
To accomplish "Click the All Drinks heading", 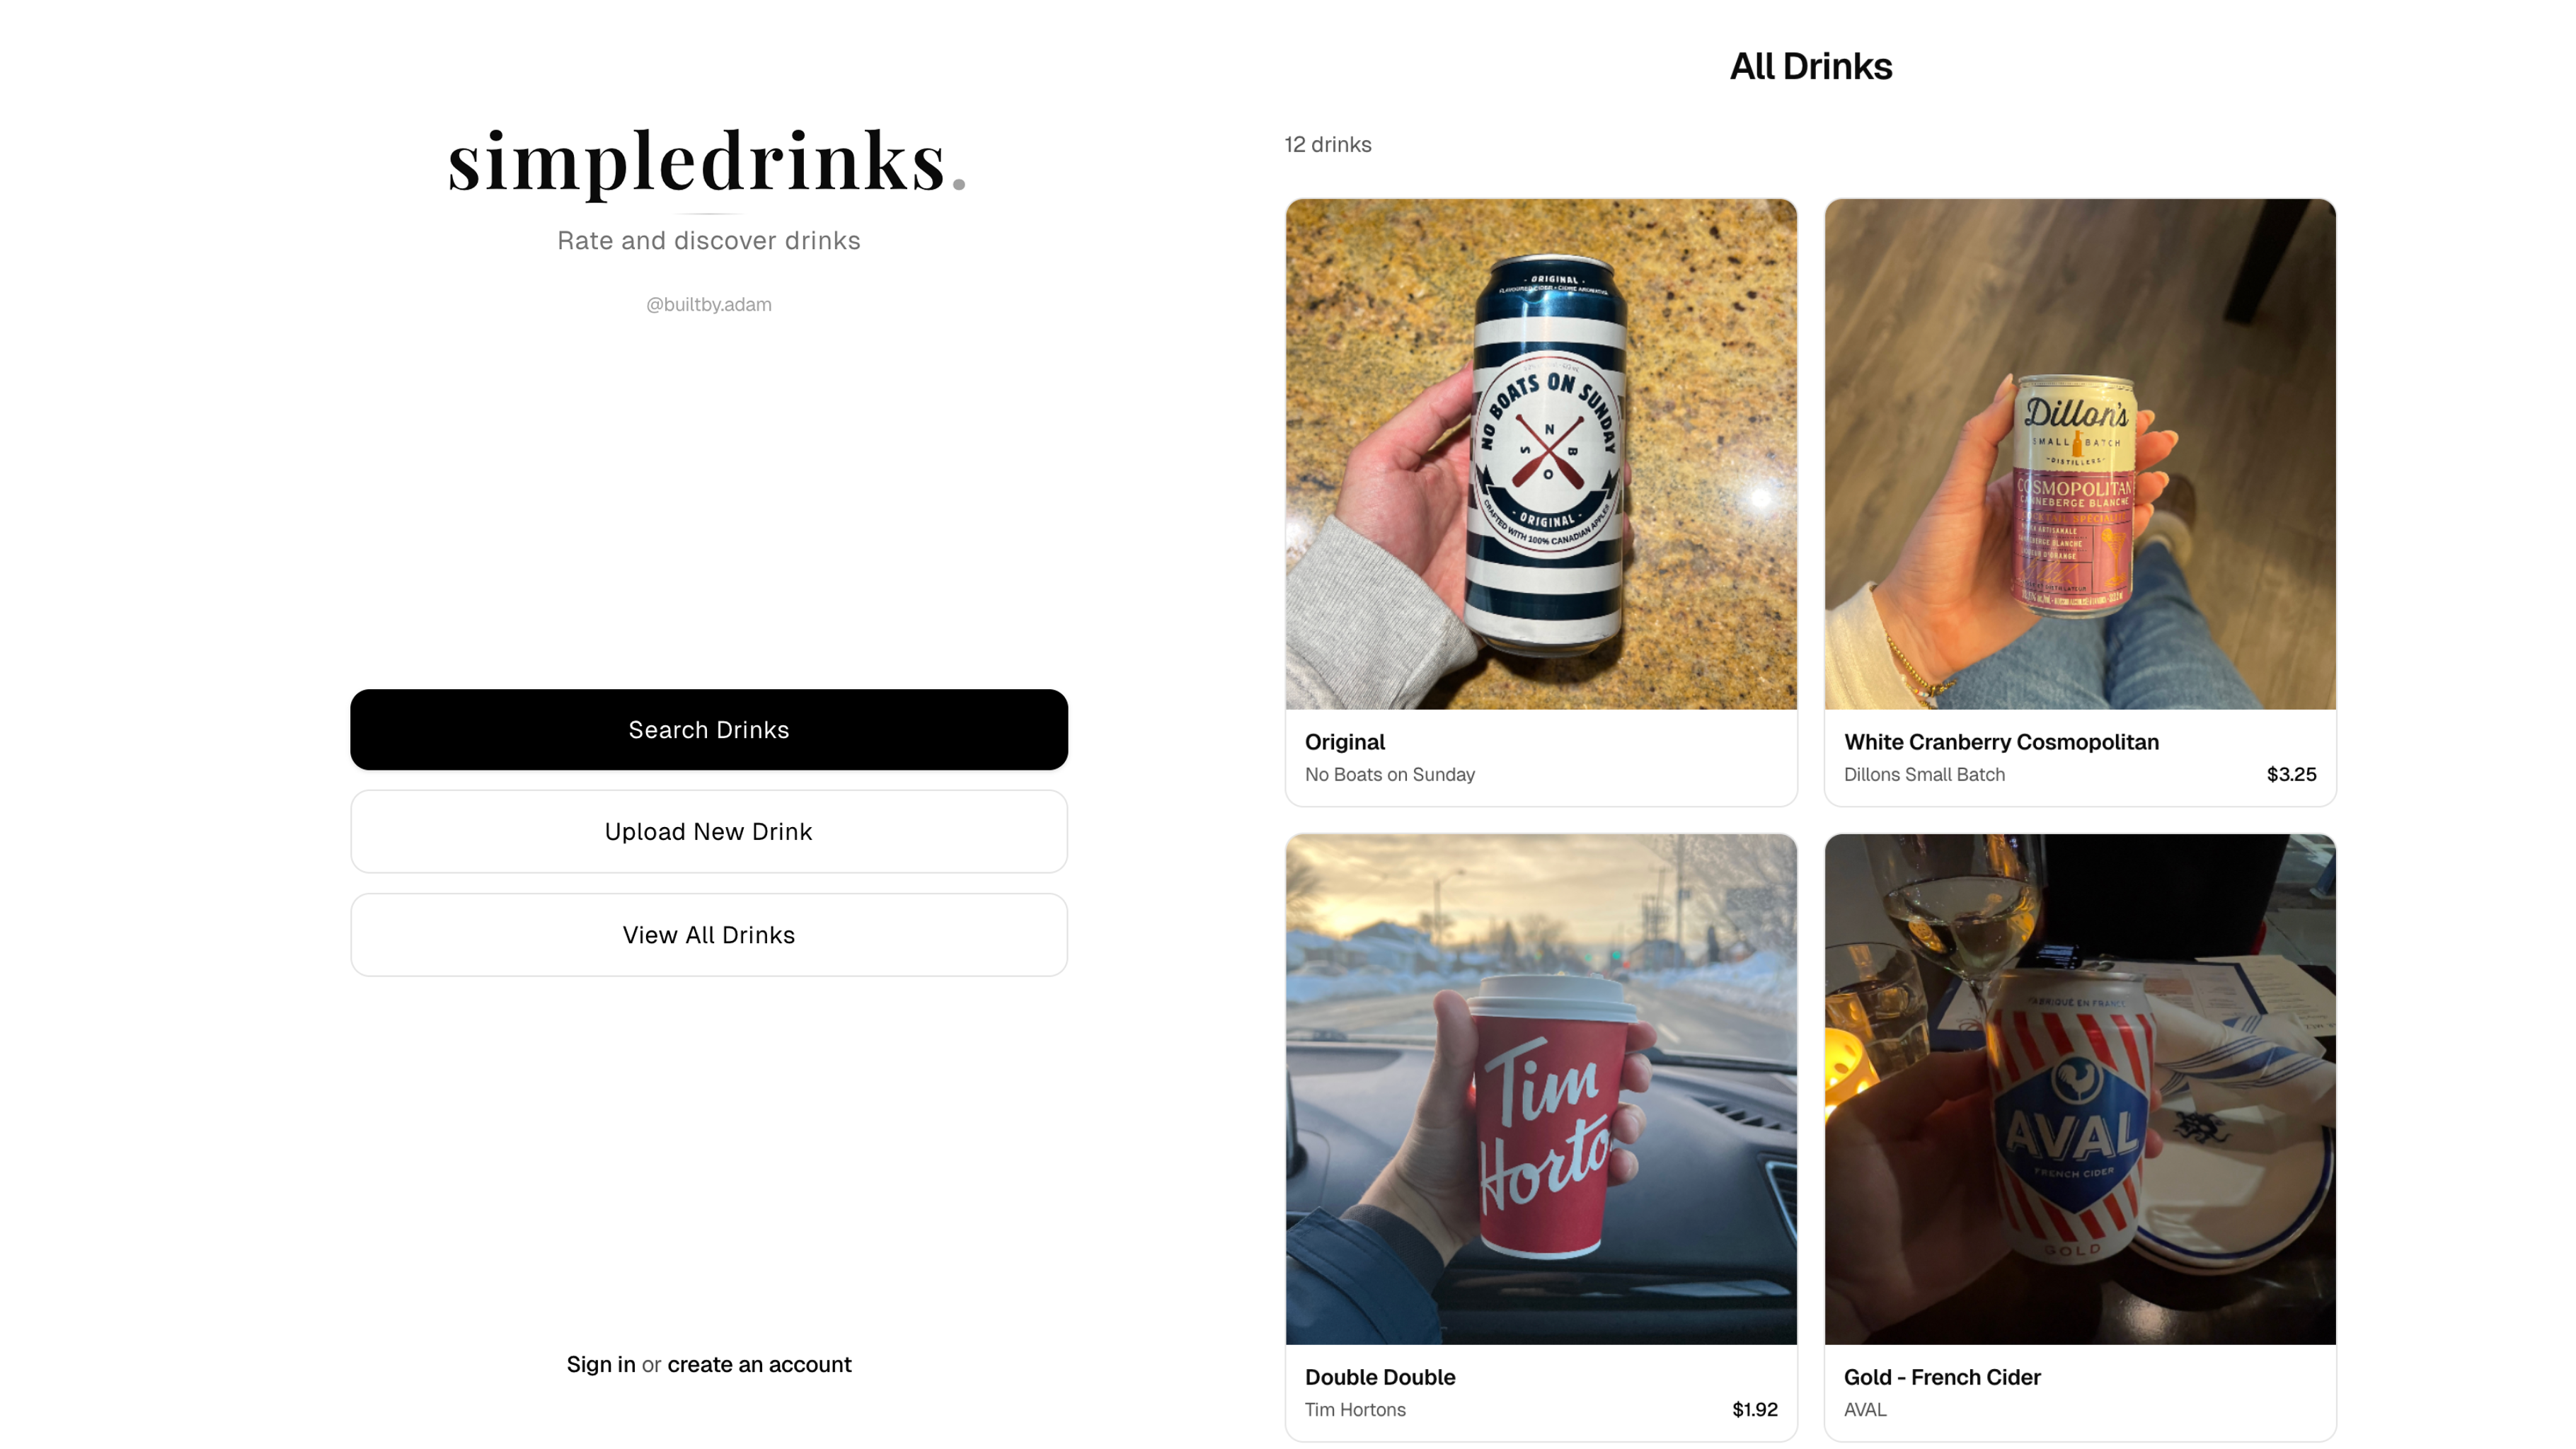I will pyautogui.click(x=1811, y=66).
